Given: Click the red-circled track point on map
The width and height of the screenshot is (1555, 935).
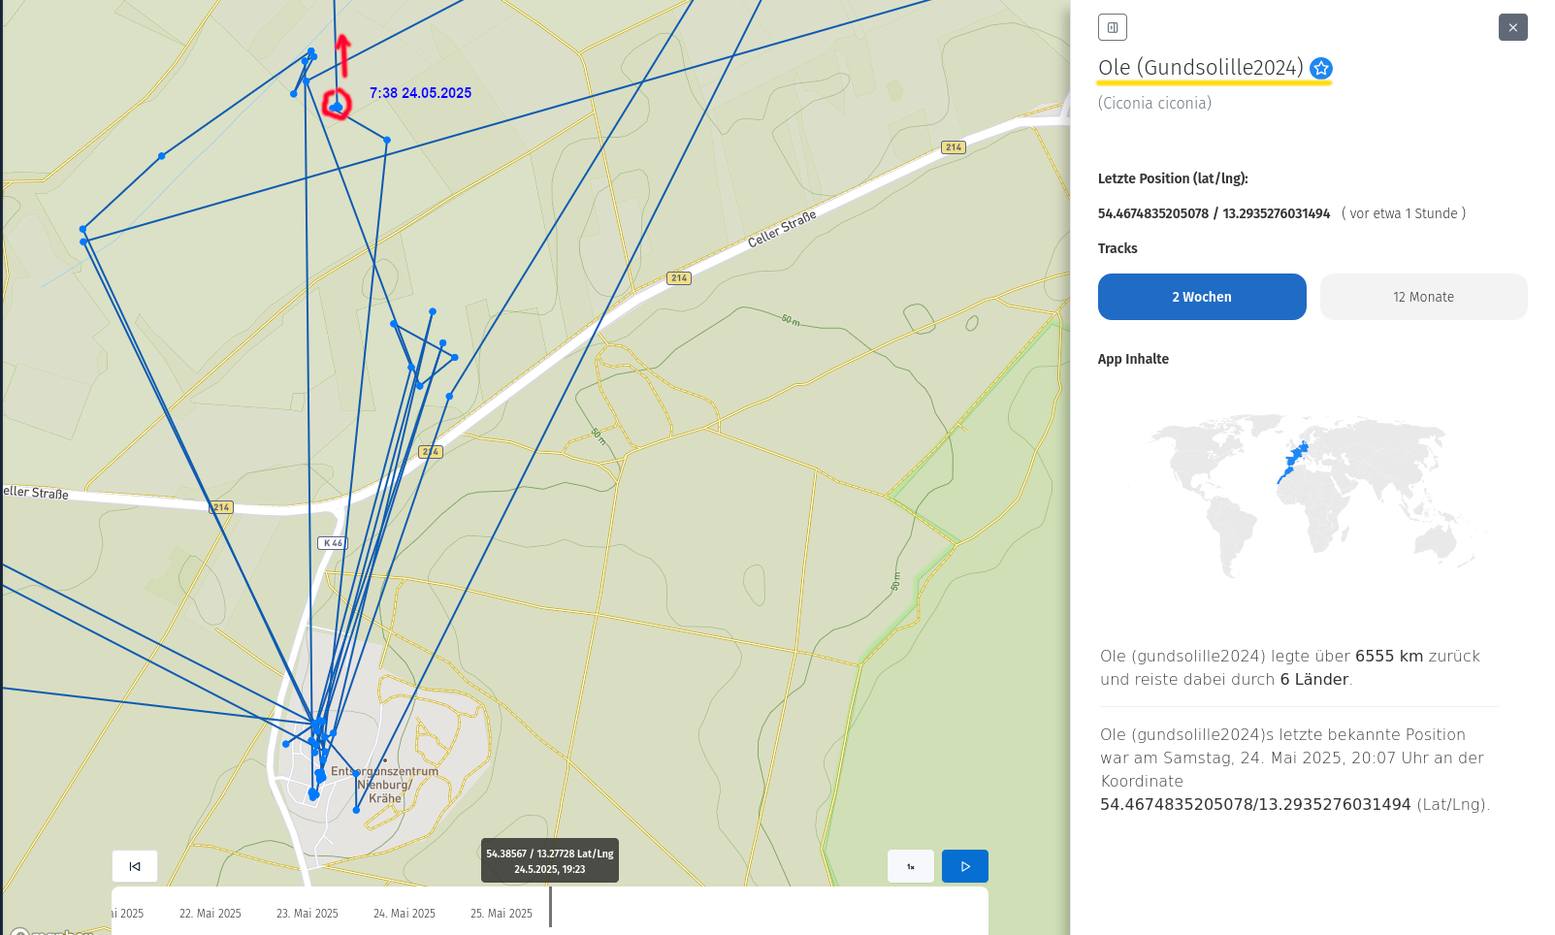Looking at the screenshot, I should pos(336,106).
